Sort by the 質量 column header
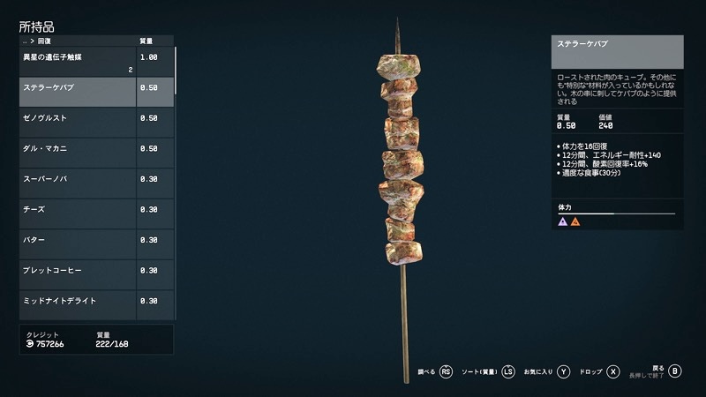706x397 pixels. point(146,41)
